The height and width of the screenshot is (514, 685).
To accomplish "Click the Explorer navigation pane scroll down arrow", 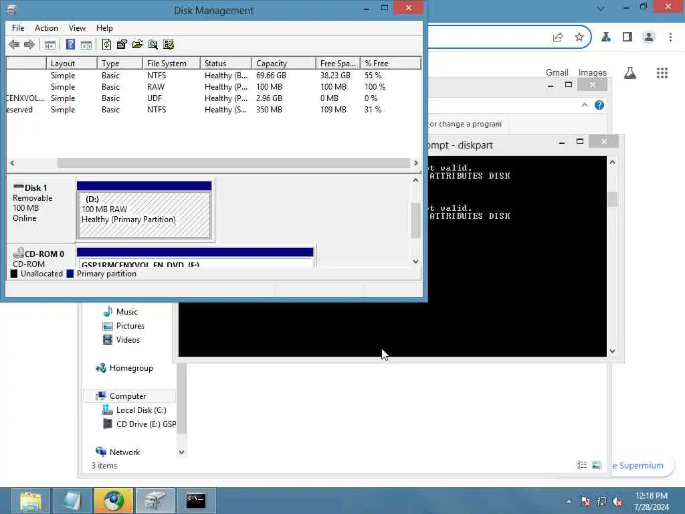I will coord(181,452).
